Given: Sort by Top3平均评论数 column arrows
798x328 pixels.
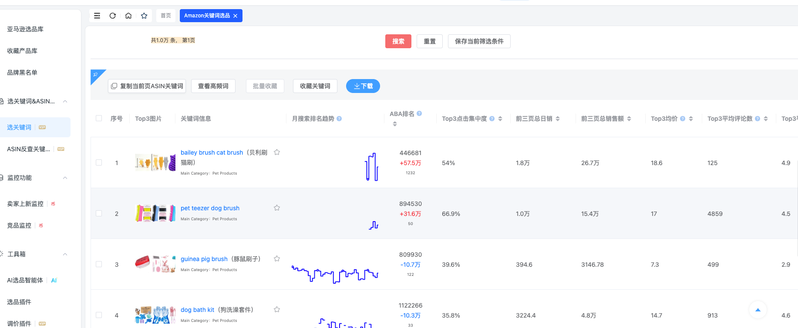Looking at the screenshot, I should pos(766,119).
